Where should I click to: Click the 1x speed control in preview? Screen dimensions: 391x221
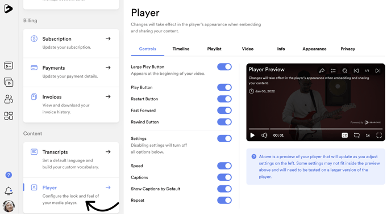coord(368,135)
